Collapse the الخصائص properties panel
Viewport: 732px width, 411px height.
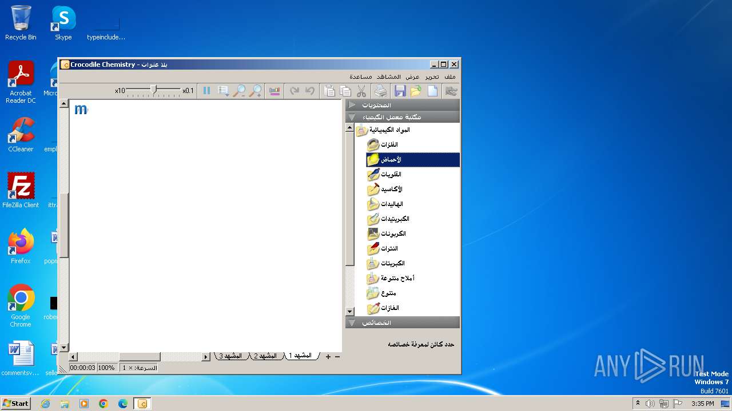[403, 323]
